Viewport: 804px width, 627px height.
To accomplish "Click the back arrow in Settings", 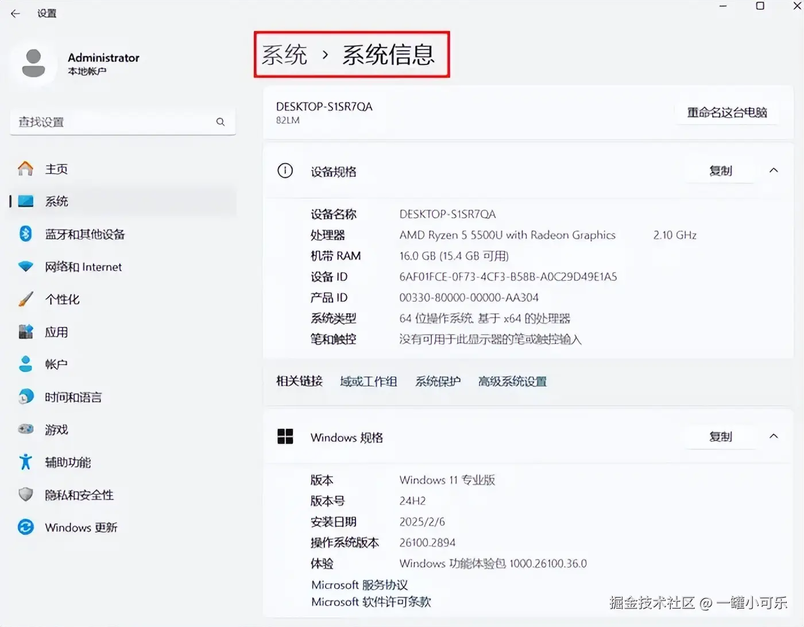I will [x=16, y=13].
